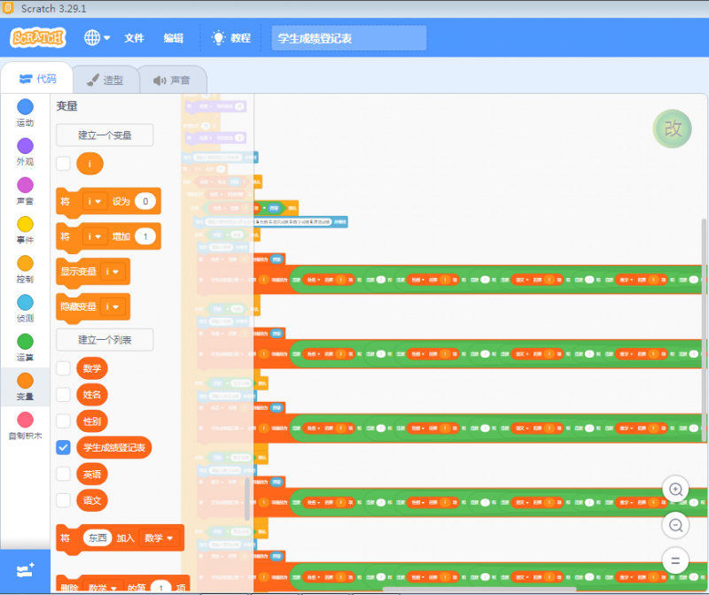This screenshot has width=709, height=595.
Task: Open the 文件 menu
Action: pyautogui.click(x=135, y=38)
